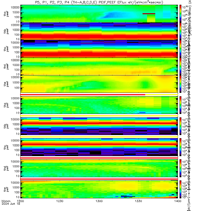The image size is (198, 211).
Task: Click the 10000 energy tick of tha peef
Action: tap(15, 7)
